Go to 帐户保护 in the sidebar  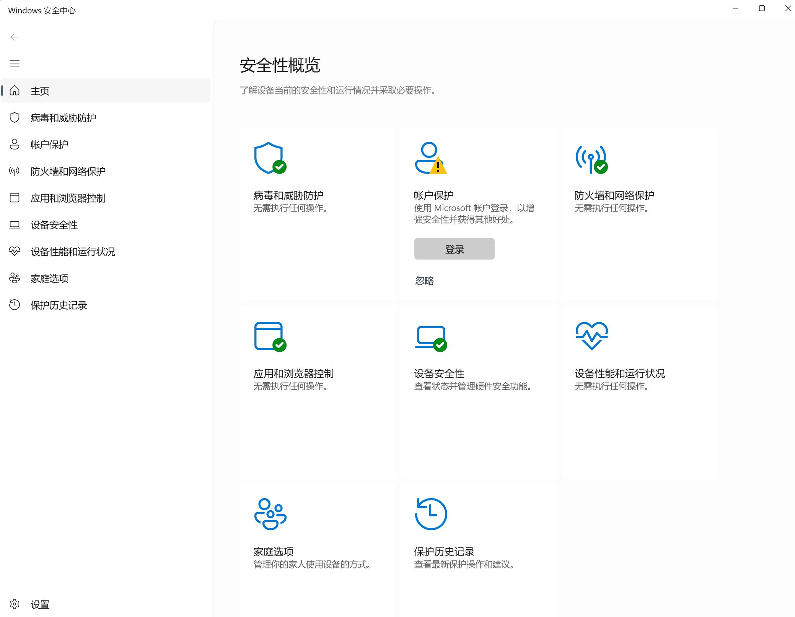(49, 145)
